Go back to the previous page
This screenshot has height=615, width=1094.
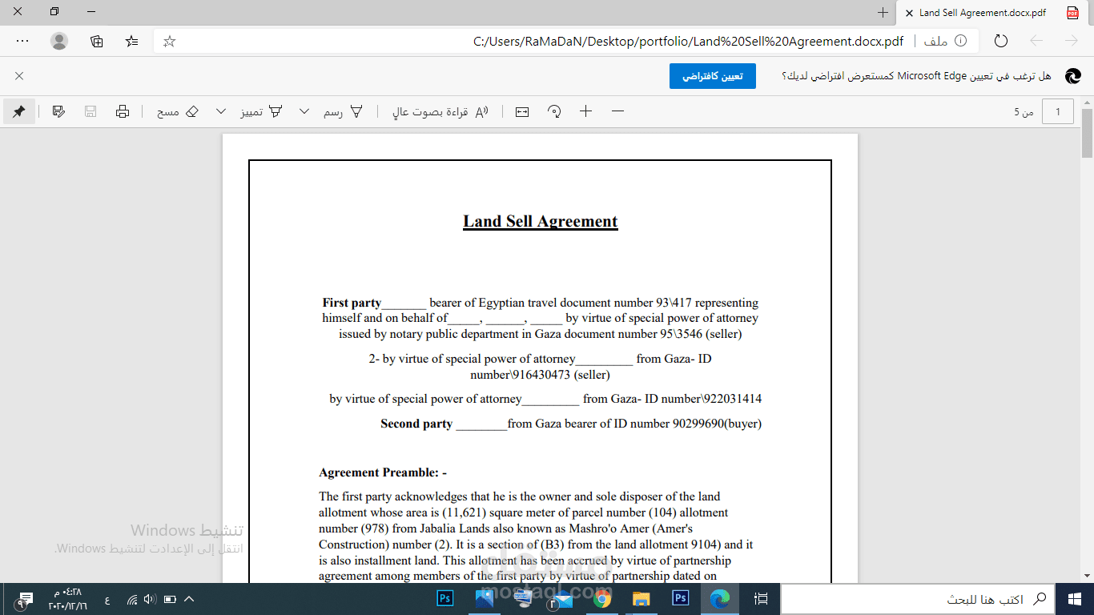(1037, 41)
